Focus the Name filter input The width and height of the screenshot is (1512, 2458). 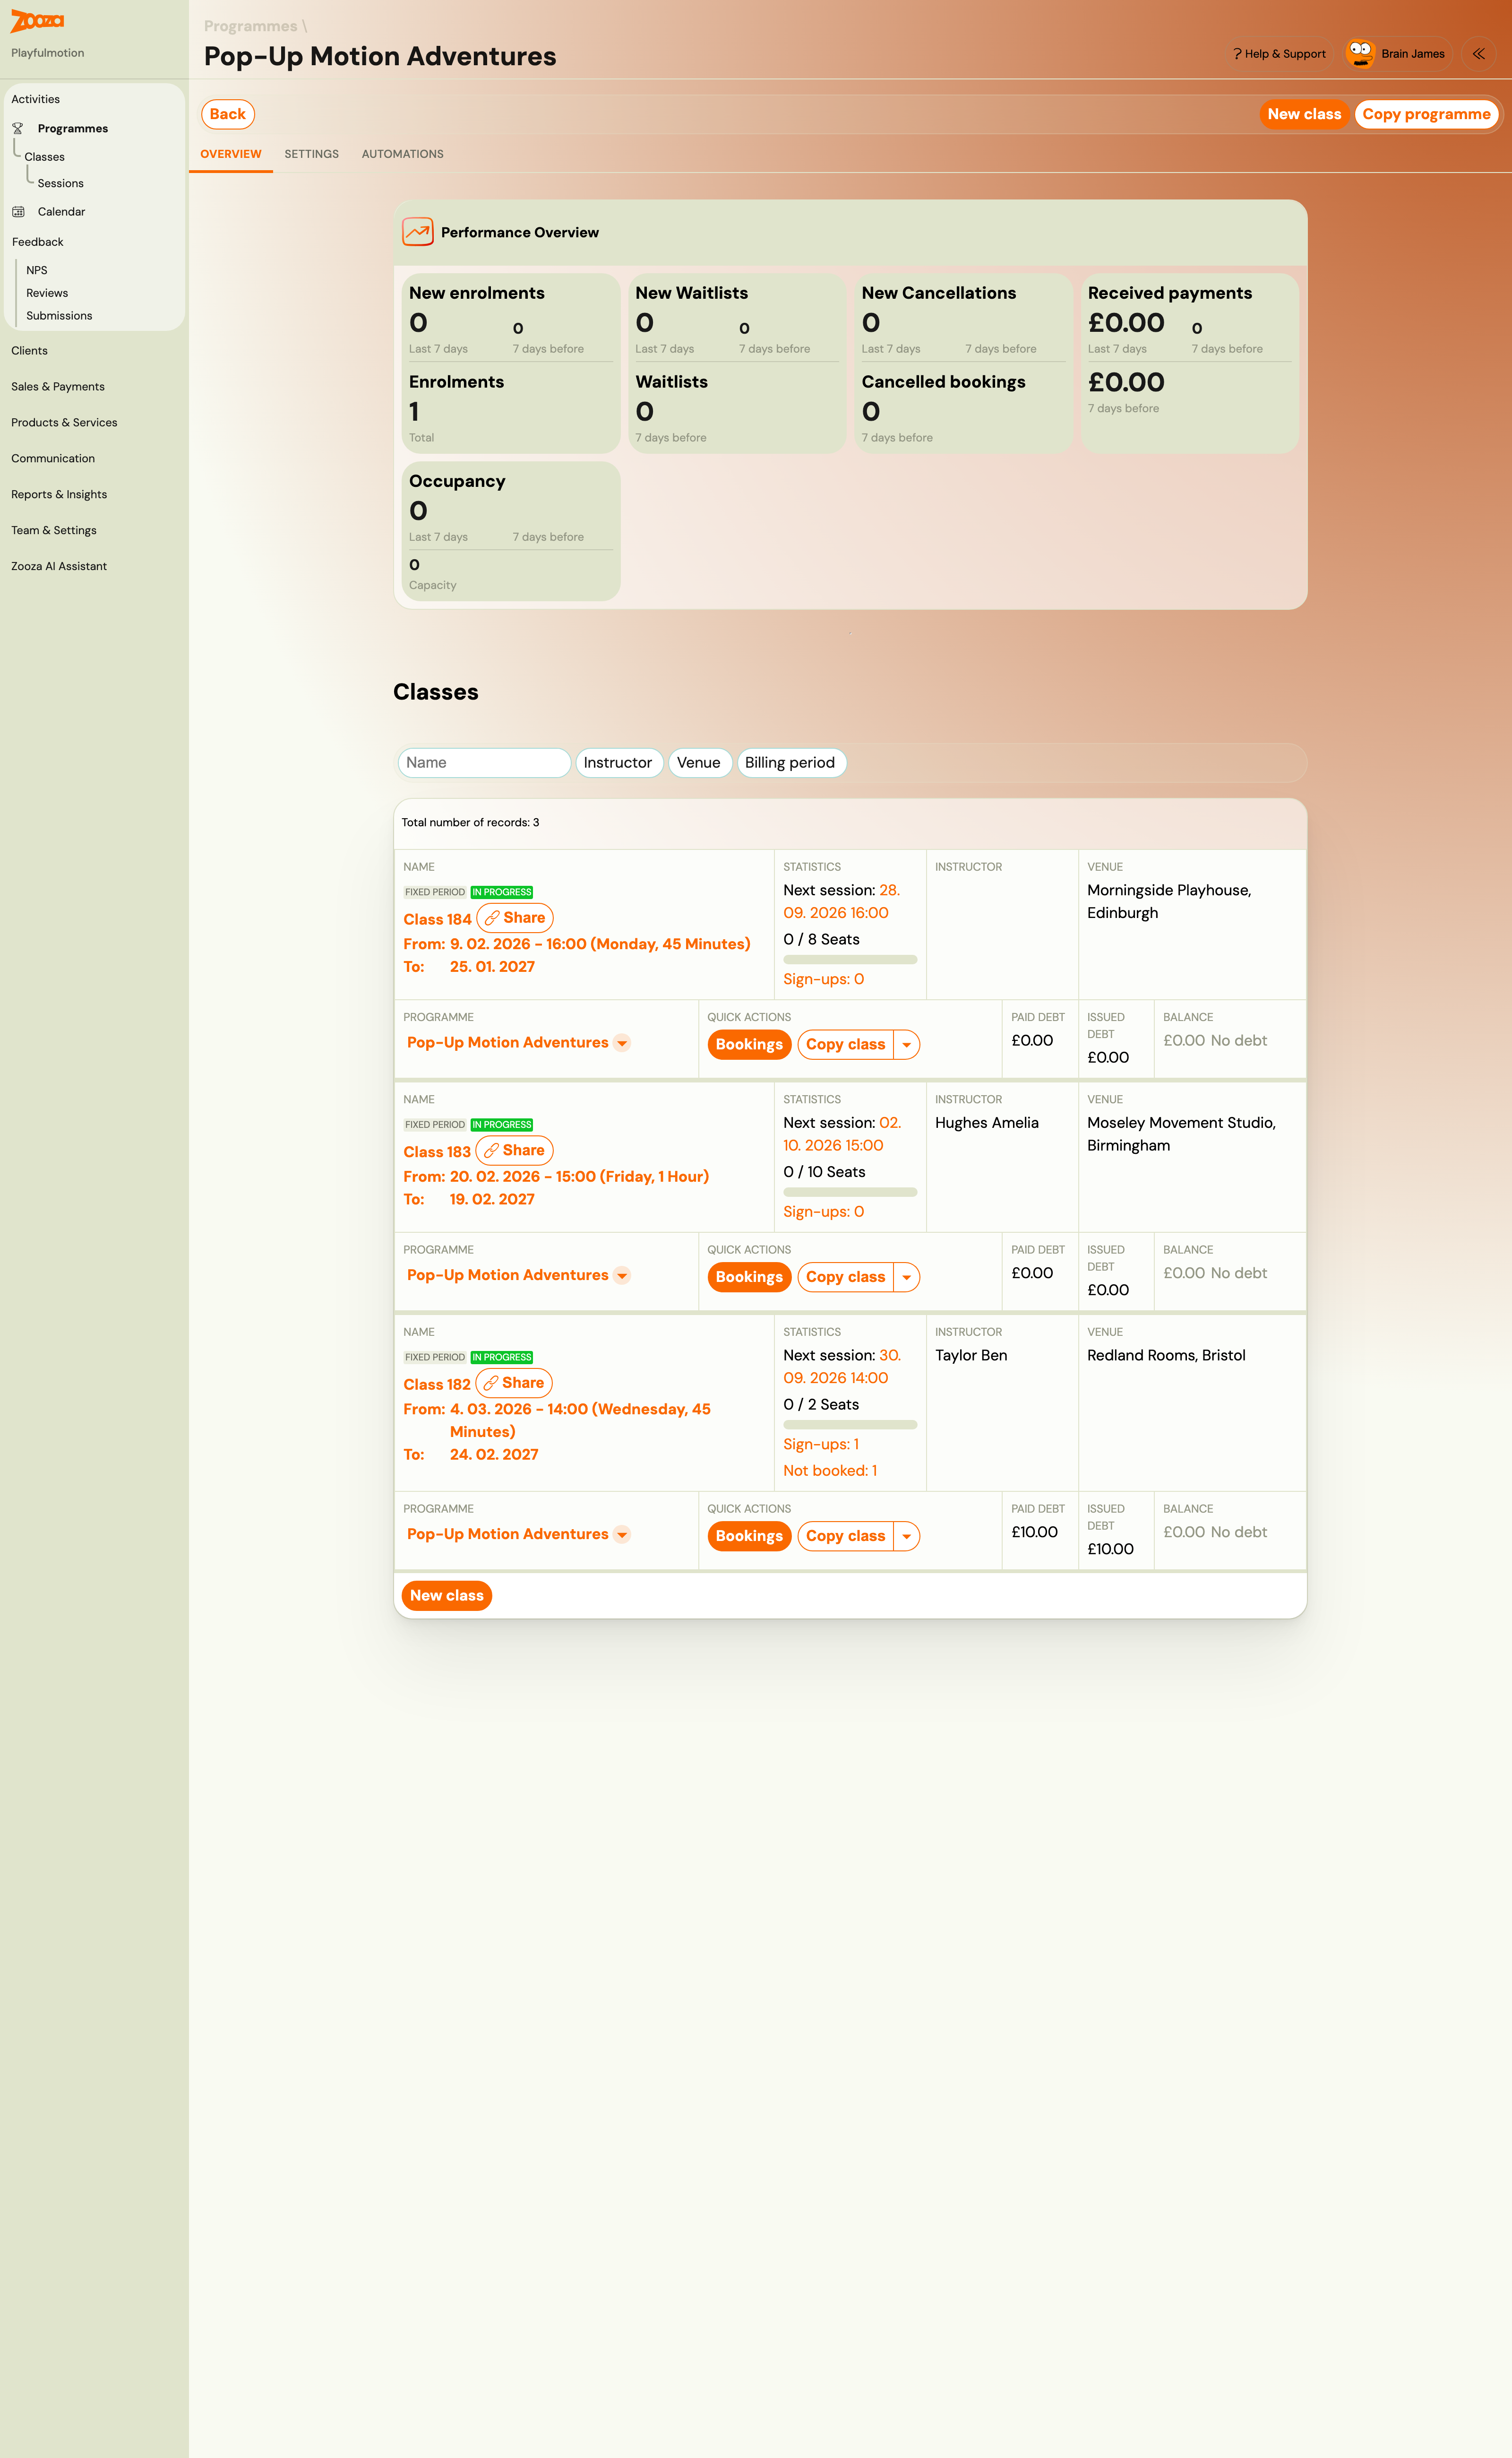484,763
